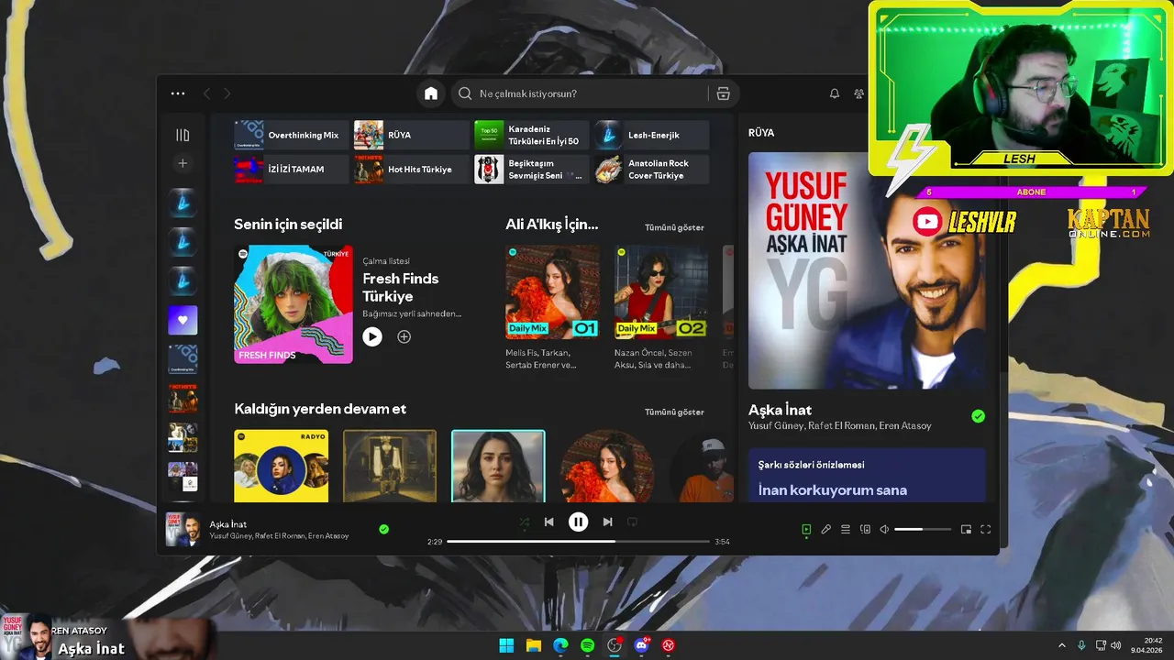Image resolution: width=1174 pixels, height=660 pixels.
Task: Skip to the previous track
Action: tap(548, 522)
